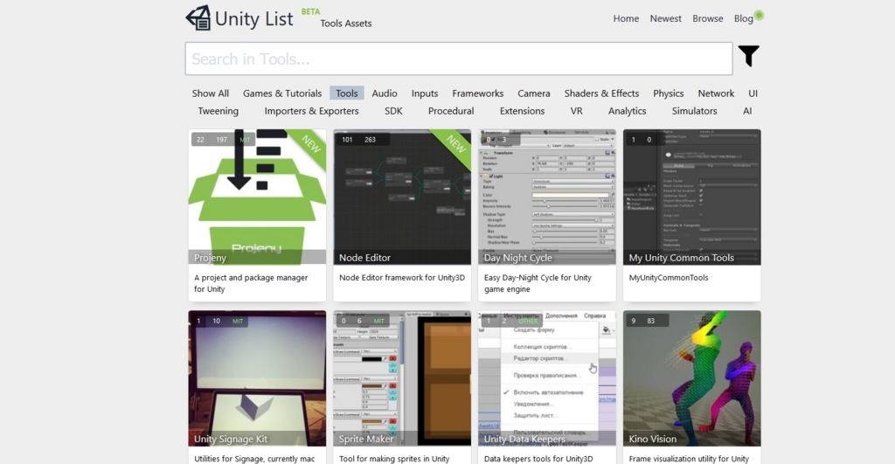Open the Sprite Maker thumbnail
Screen dimensions: 895x464
[402, 378]
